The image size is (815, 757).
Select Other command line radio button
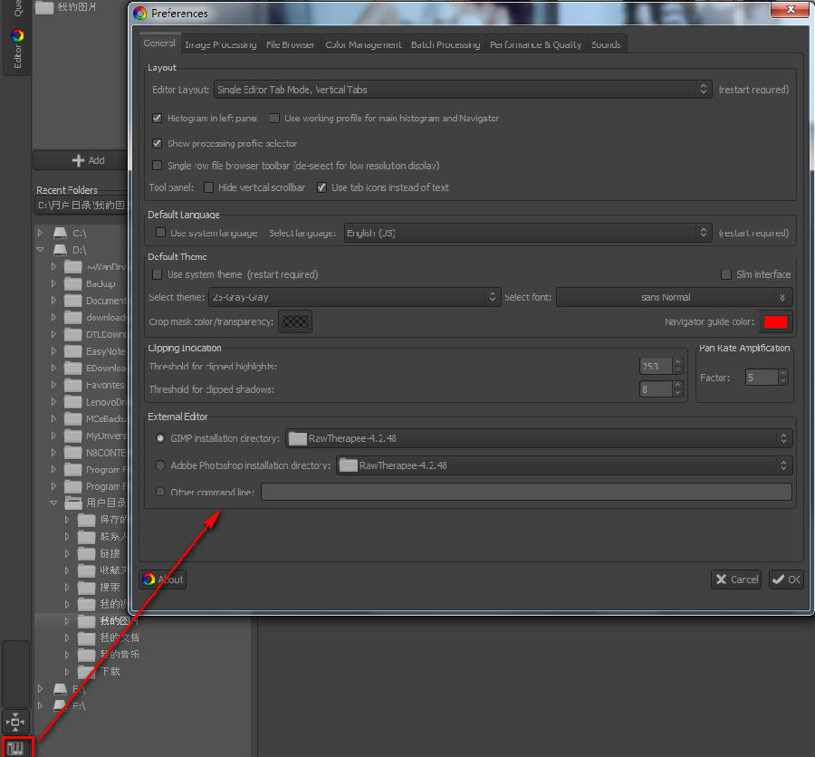(160, 492)
